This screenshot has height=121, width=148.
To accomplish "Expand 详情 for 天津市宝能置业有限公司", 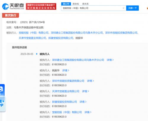I will click(x=86, y=91).
